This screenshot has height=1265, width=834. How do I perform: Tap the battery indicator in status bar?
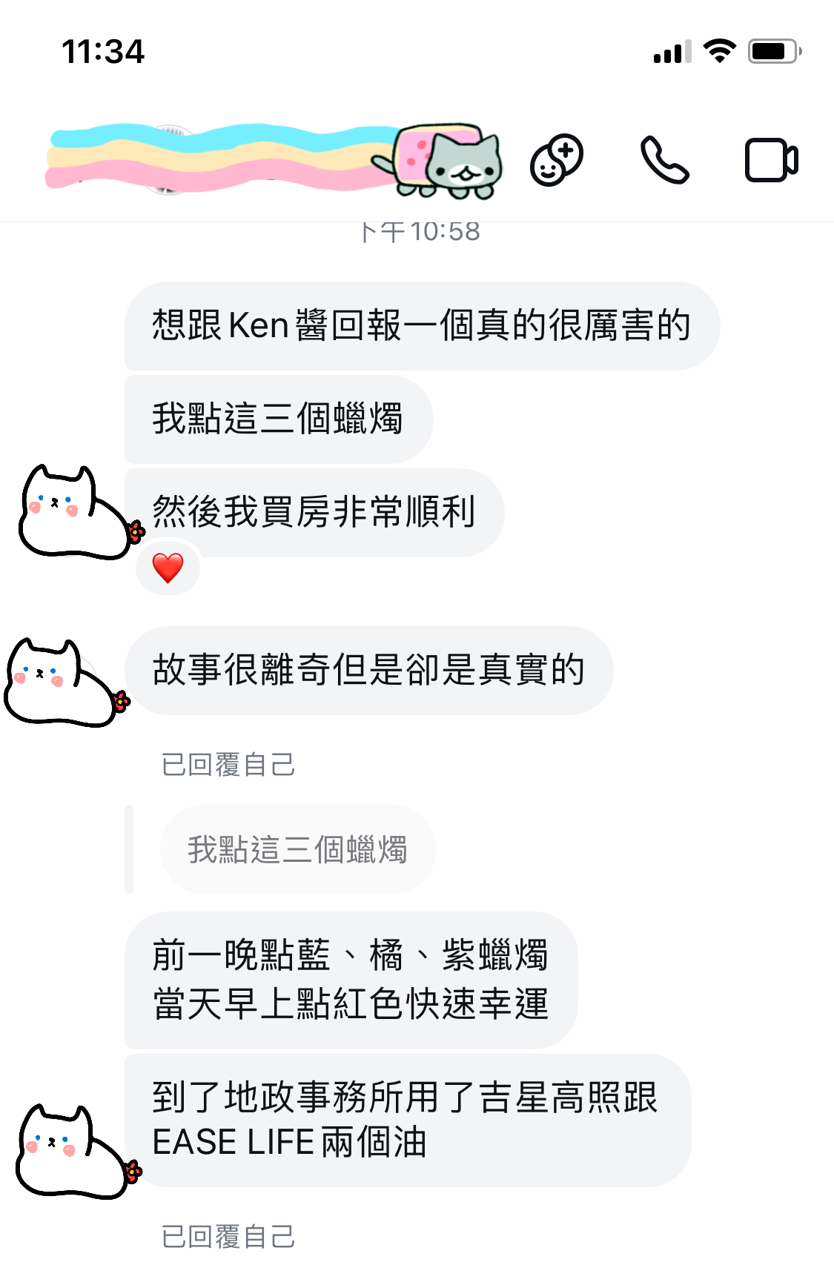(x=775, y=51)
